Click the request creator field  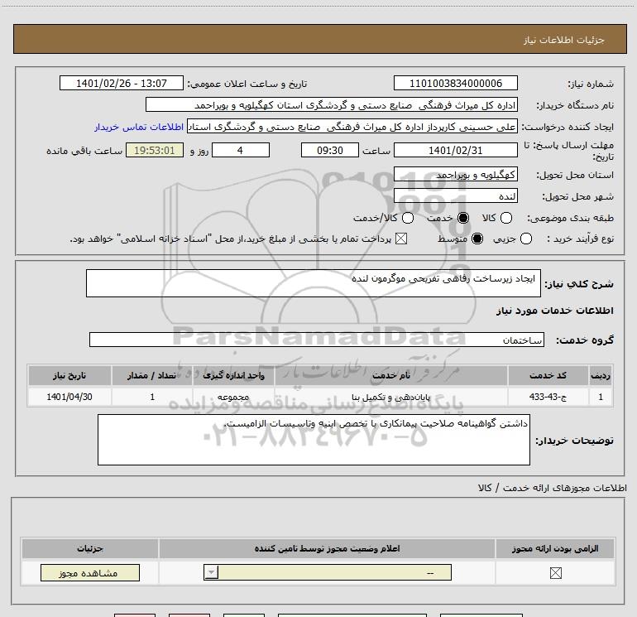352,127
